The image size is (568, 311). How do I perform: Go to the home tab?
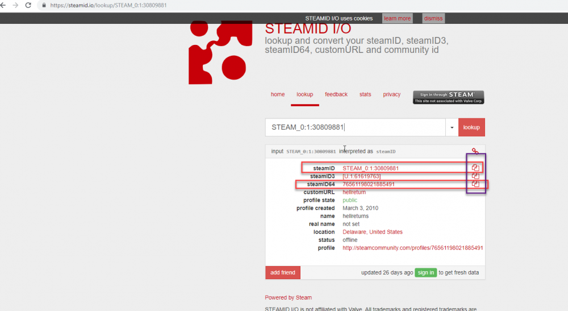click(278, 94)
